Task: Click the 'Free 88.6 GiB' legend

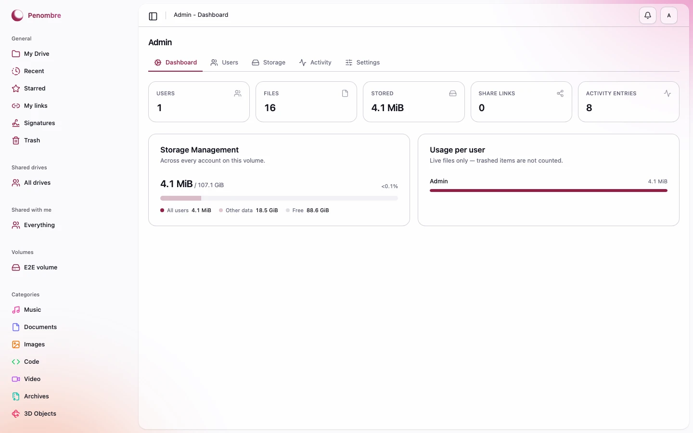Action: click(308, 210)
